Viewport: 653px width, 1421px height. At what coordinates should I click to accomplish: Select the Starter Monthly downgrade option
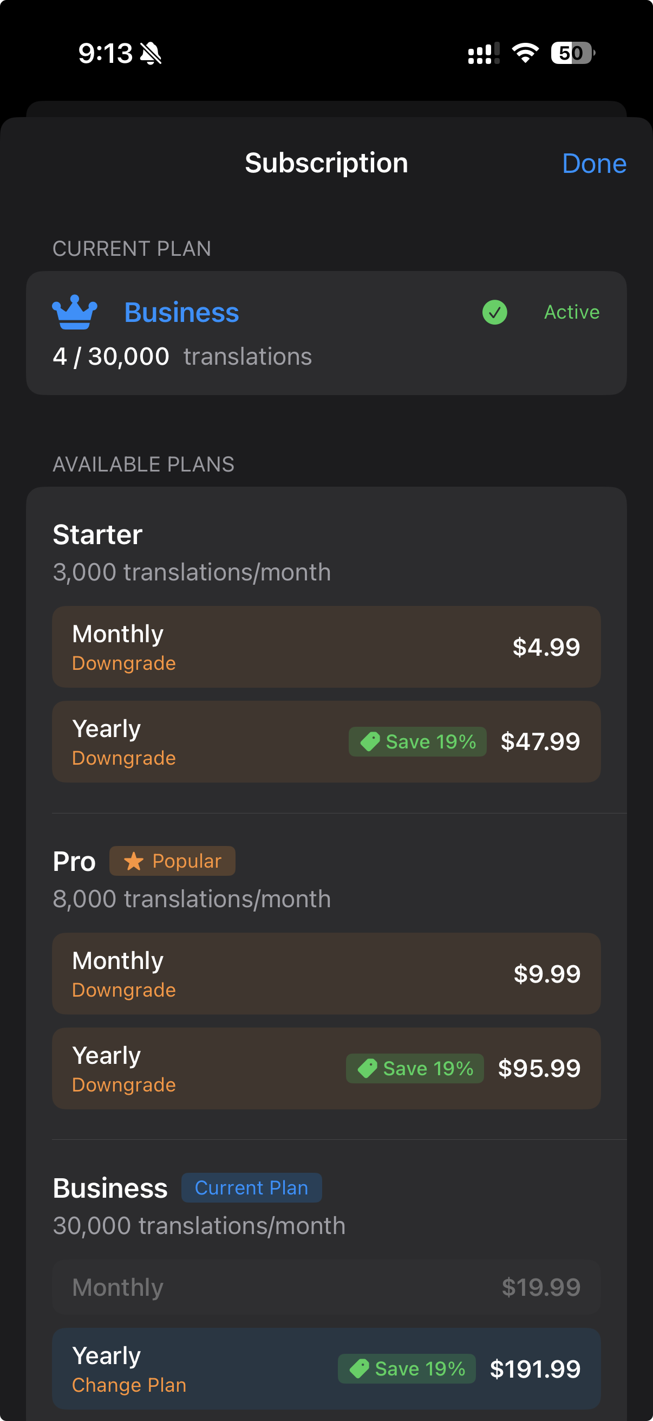coord(326,647)
